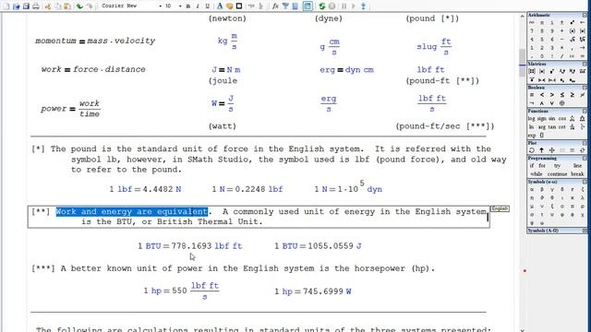The height and width of the screenshot is (332, 591).
Task: Click the English language tag
Action: tap(500, 208)
